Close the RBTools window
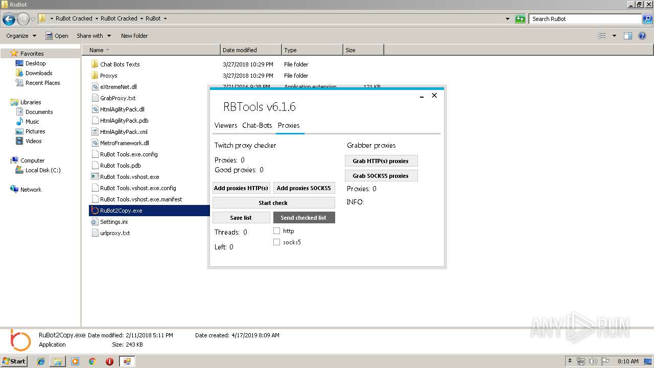 [434, 96]
